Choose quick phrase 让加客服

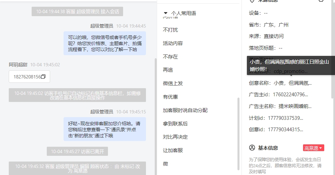pos(173,150)
